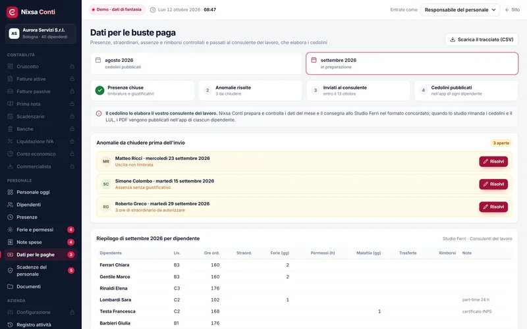Click the 3 aperte anomalies badge

pos(501,143)
